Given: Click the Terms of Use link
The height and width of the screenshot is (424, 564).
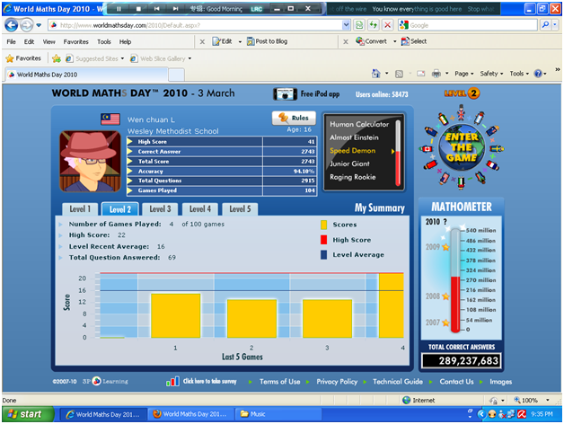Looking at the screenshot, I should point(280,382).
